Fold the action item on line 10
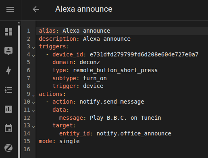Viewport: 208px width, 158px height. pyautogui.click(x=33, y=103)
